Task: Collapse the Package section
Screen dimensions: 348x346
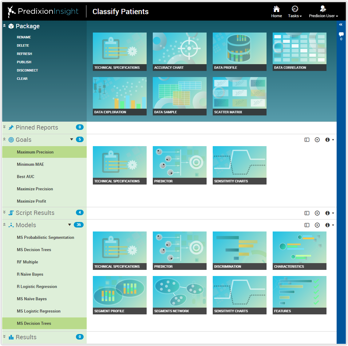Action: click(4, 26)
